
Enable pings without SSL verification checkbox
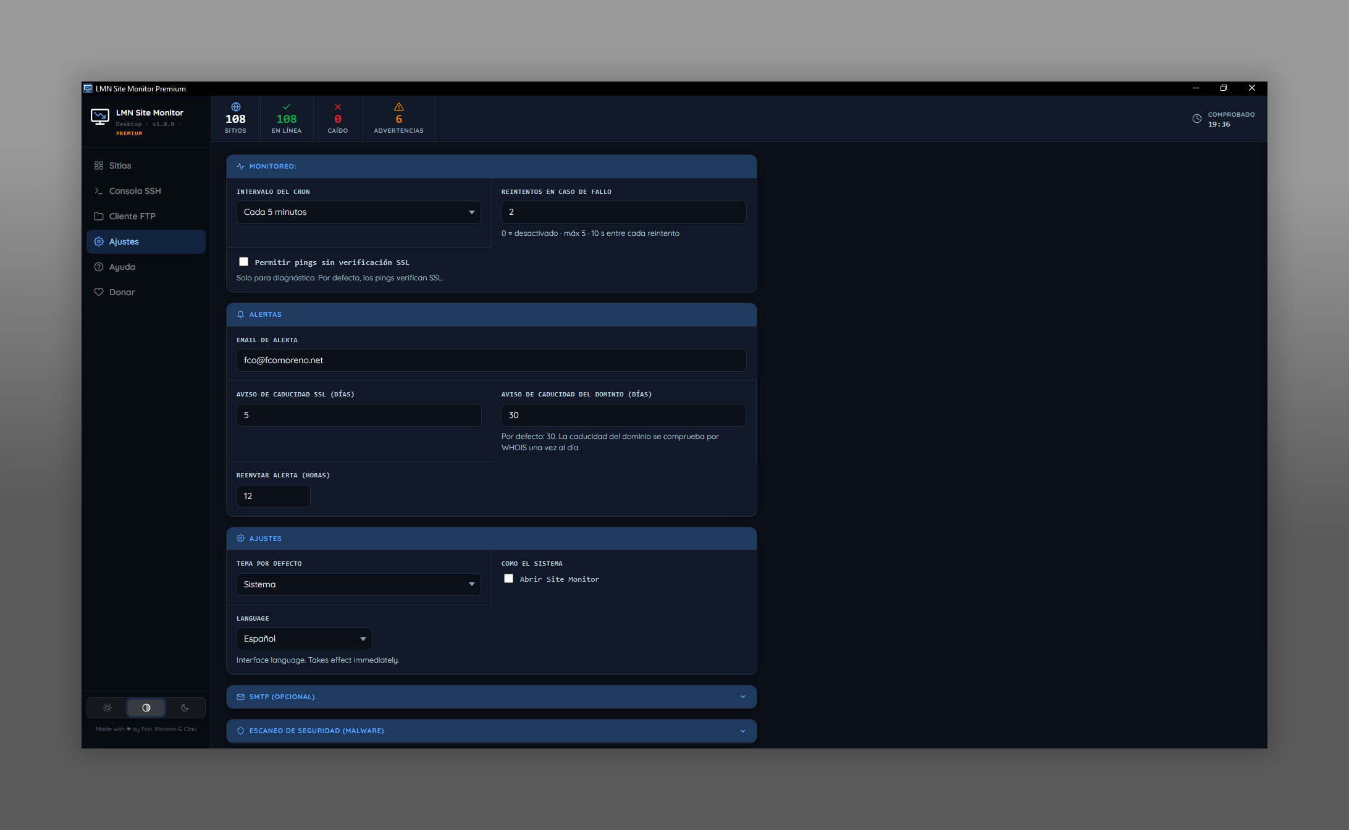243,262
